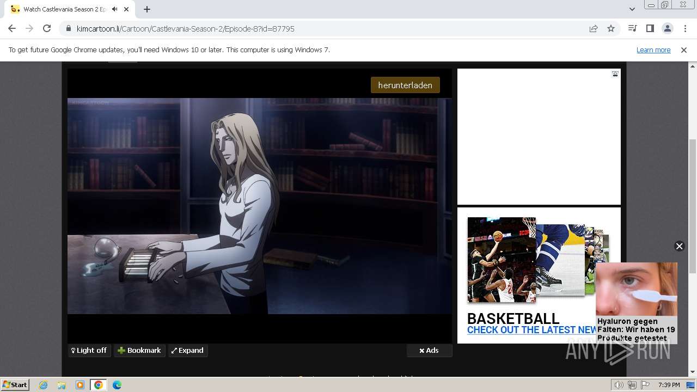Viewport: 697px width, 392px height.
Task: Go back to the previous page
Action: (12, 28)
